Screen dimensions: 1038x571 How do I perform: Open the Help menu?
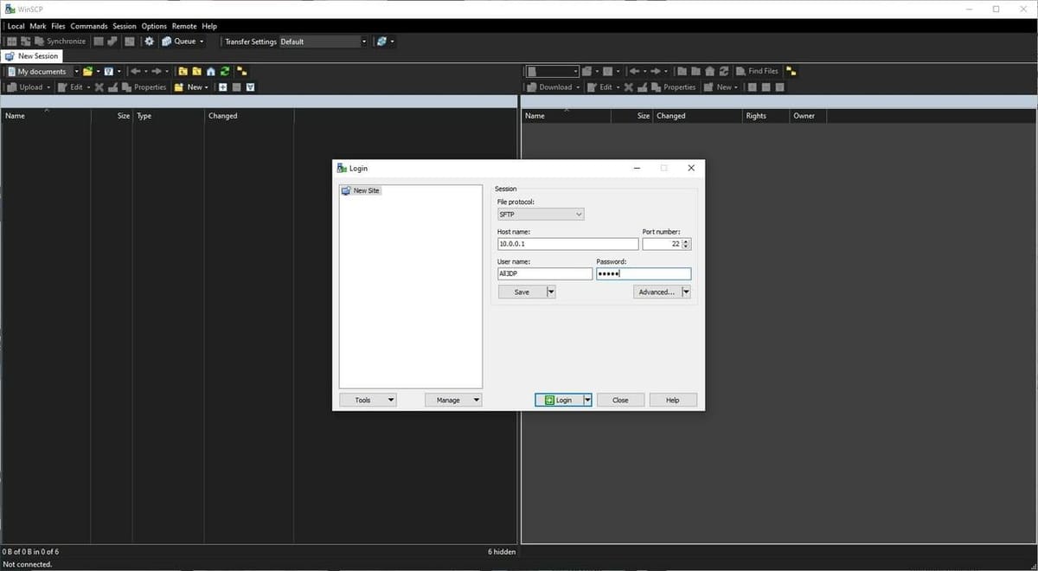click(x=209, y=26)
